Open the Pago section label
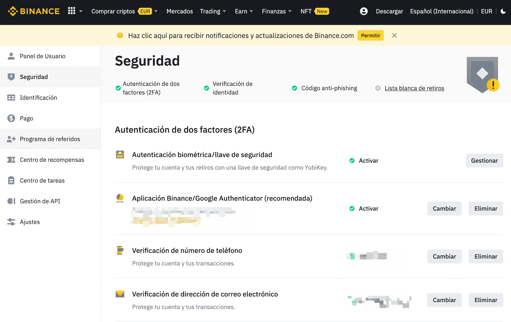 [26, 118]
